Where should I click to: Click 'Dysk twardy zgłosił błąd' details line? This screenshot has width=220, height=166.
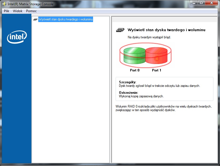159,86
